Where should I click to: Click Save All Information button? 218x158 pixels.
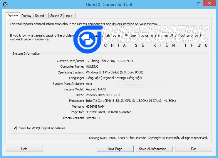154,149
